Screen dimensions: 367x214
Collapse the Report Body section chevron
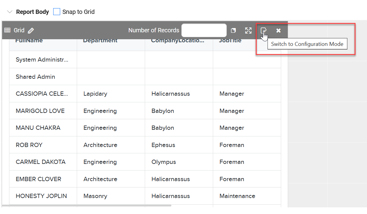pos(10,12)
